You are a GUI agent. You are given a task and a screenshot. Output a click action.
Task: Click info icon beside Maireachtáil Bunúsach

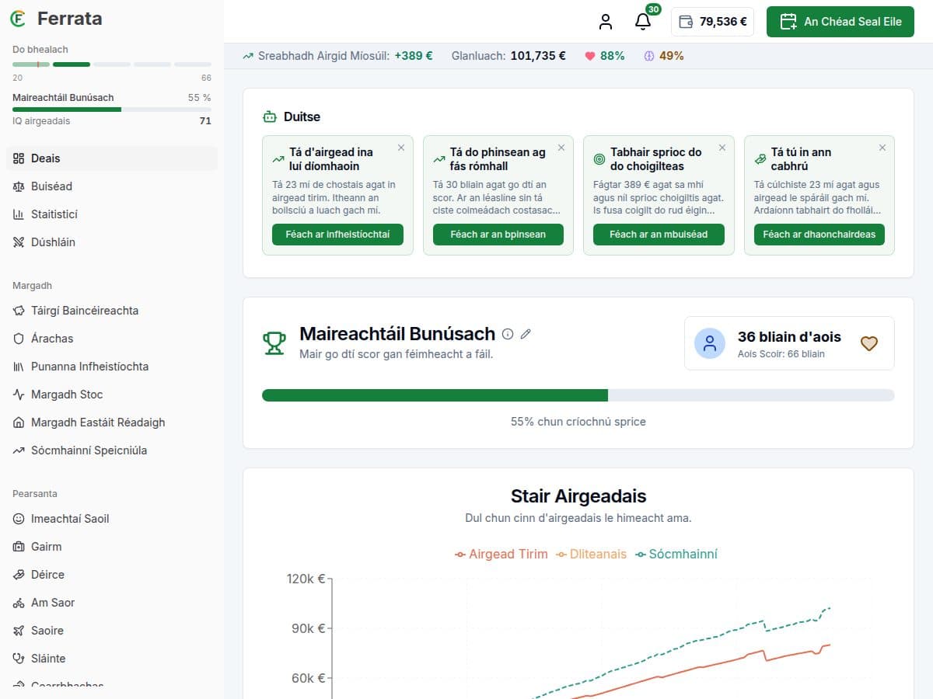508,334
